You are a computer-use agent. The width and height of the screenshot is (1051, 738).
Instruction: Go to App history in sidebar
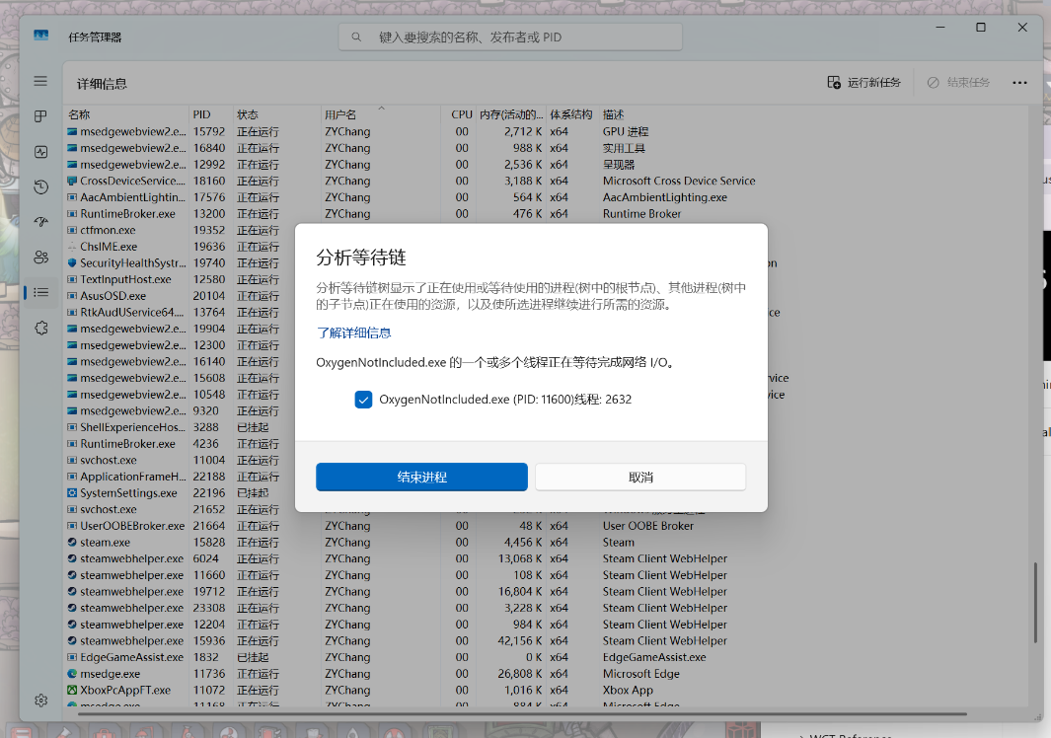point(40,187)
